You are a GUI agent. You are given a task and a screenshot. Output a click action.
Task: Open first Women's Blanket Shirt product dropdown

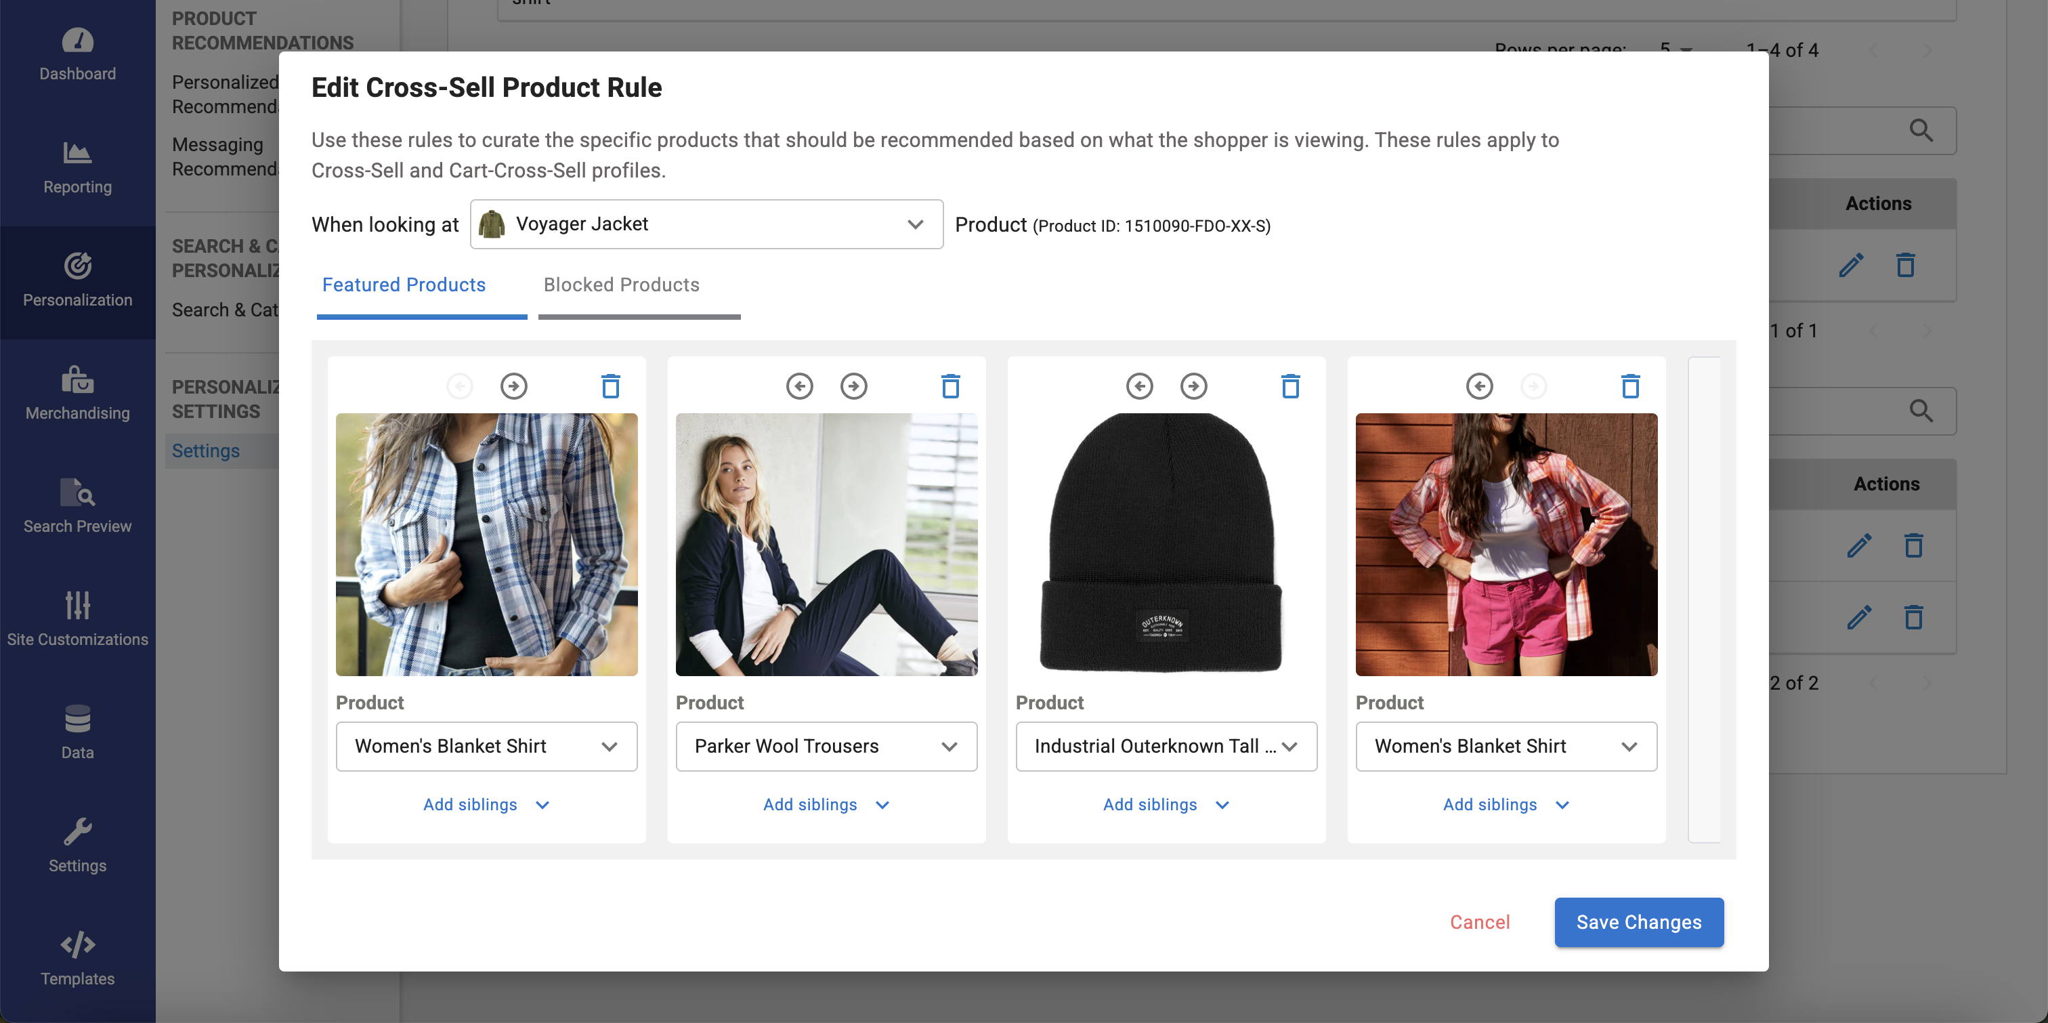pos(486,746)
